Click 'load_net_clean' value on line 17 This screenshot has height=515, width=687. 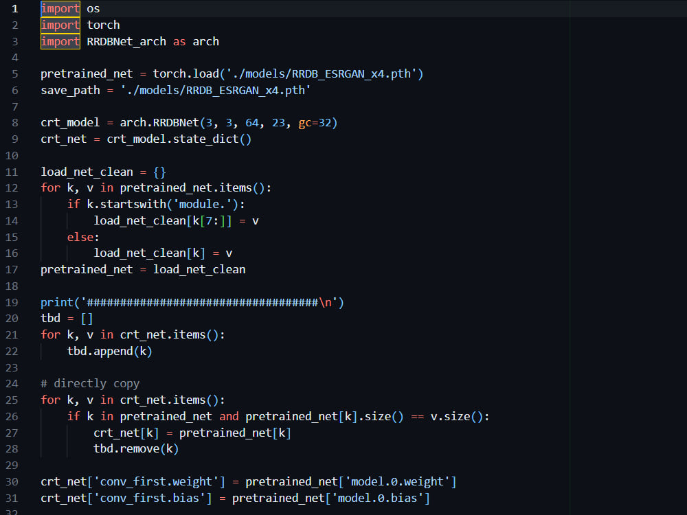click(199, 269)
